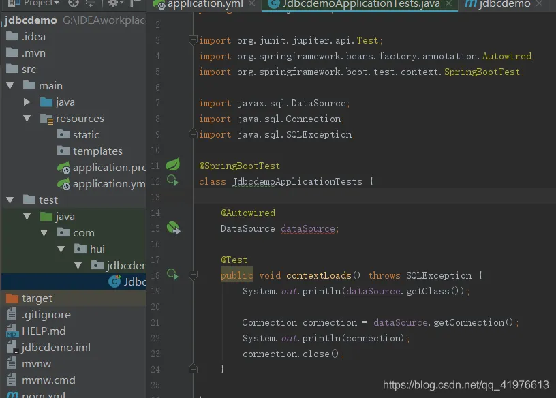Collapse the resources folder arrow
This screenshot has height=398, width=556.
[x=27, y=119]
